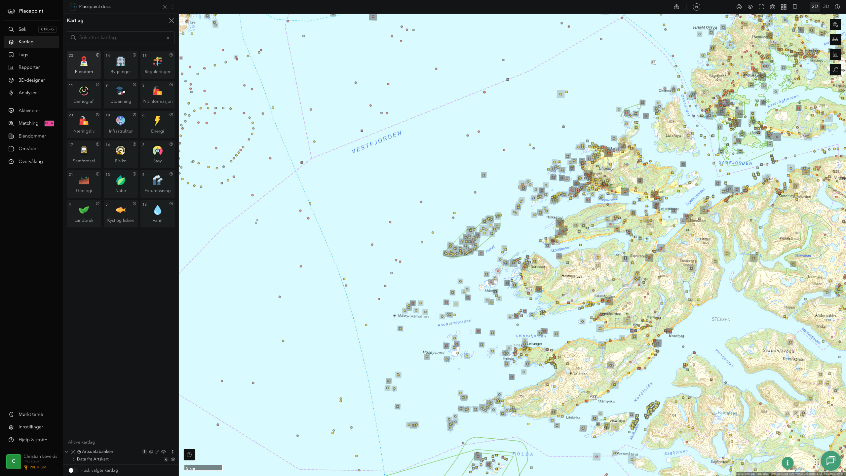The width and height of the screenshot is (846, 476).
Task: Open the Vann layer category
Action: pyautogui.click(x=158, y=214)
